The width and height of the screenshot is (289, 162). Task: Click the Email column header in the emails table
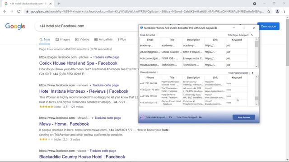click(x=150, y=40)
